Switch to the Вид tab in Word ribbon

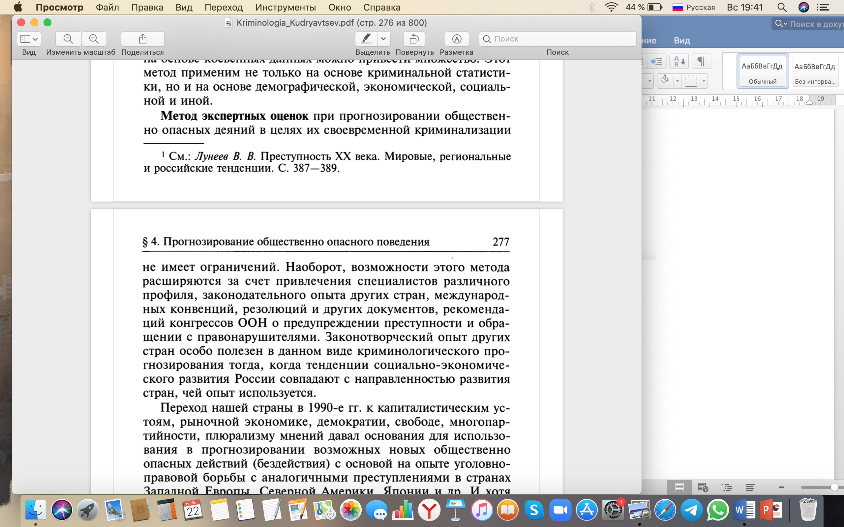pyautogui.click(x=682, y=41)
